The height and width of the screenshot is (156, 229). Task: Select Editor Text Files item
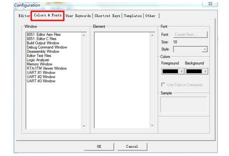(x=39, y=56)
